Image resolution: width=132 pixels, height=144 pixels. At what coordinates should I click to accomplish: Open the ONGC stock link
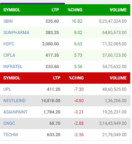(x=9, y=123)
